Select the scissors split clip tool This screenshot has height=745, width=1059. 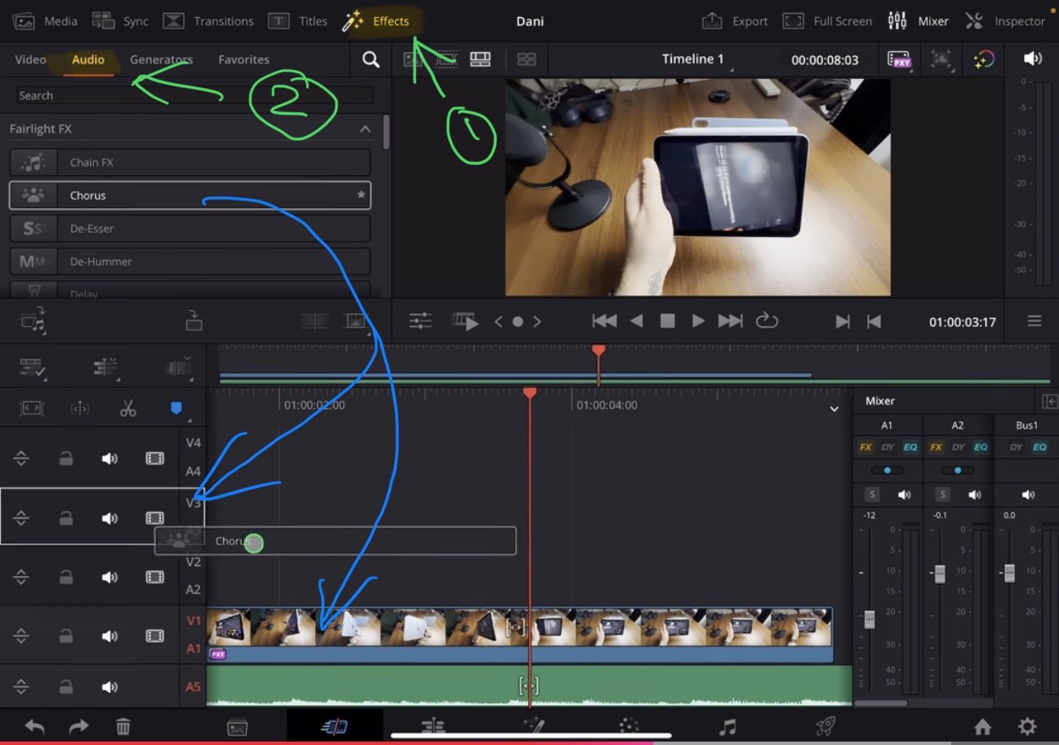(x=128, y=409)
